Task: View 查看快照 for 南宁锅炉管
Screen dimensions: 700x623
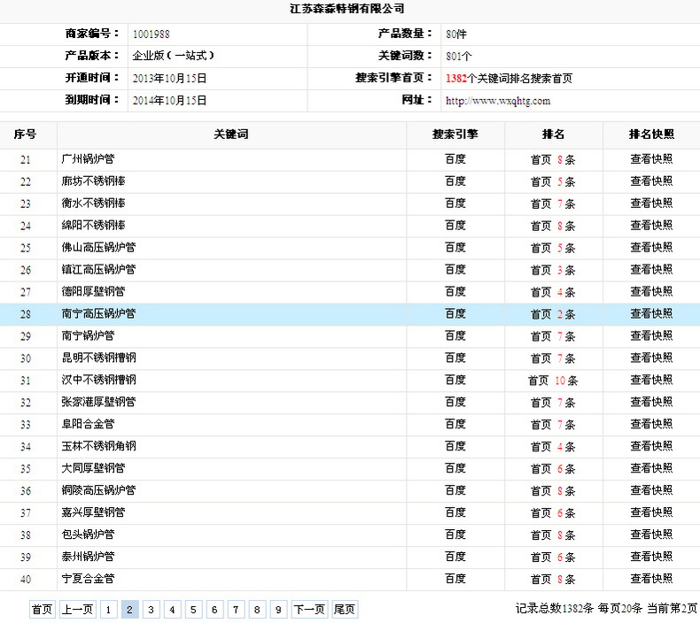Action: pos(651,335)
